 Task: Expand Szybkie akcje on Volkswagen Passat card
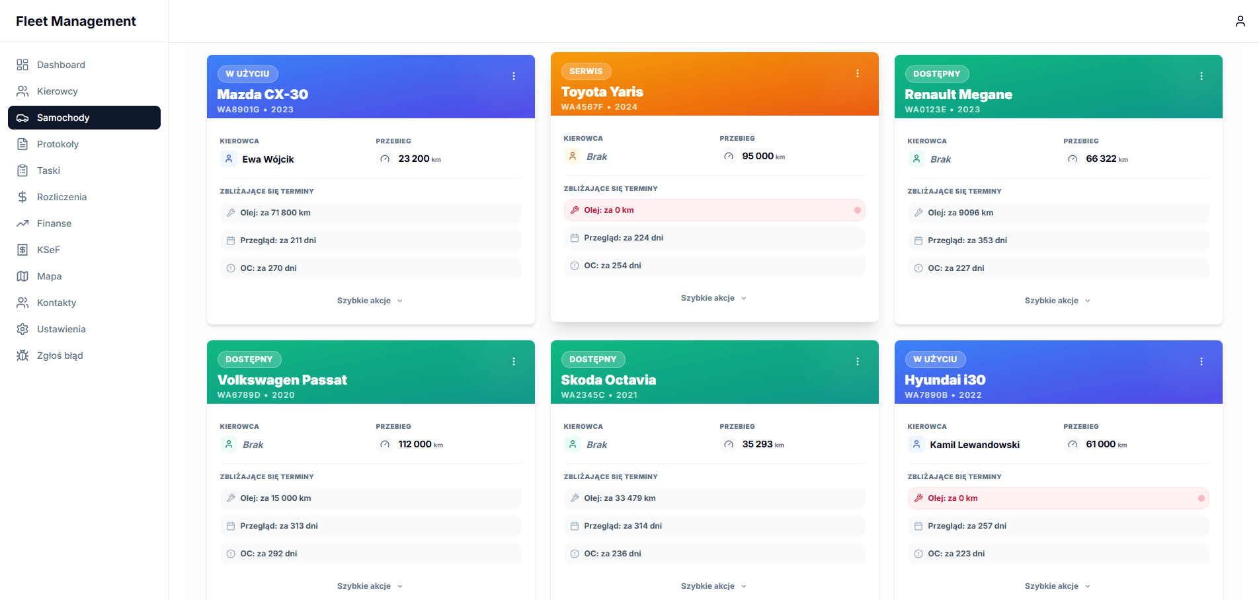(x=370, y=586)
